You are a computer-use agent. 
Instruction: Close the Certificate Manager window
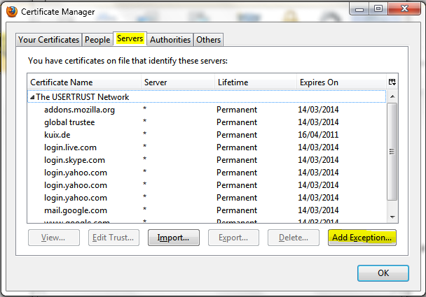pyautogui.click(x=404, y=9)
